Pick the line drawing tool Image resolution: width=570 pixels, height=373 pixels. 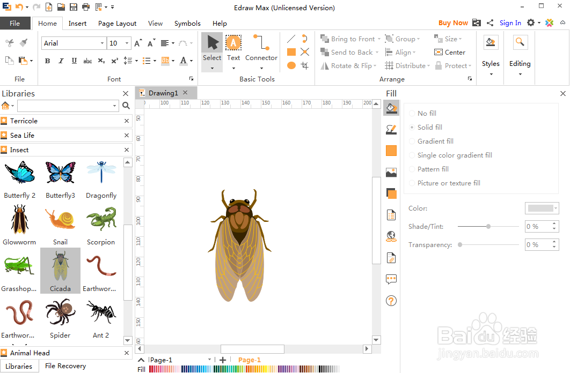click(x=291, y=39)
